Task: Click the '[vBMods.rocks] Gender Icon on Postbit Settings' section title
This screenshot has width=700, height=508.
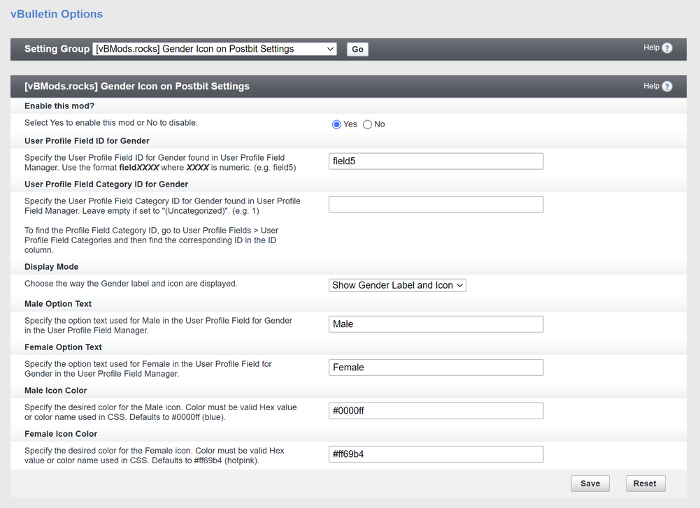Action: click(137, 87)
